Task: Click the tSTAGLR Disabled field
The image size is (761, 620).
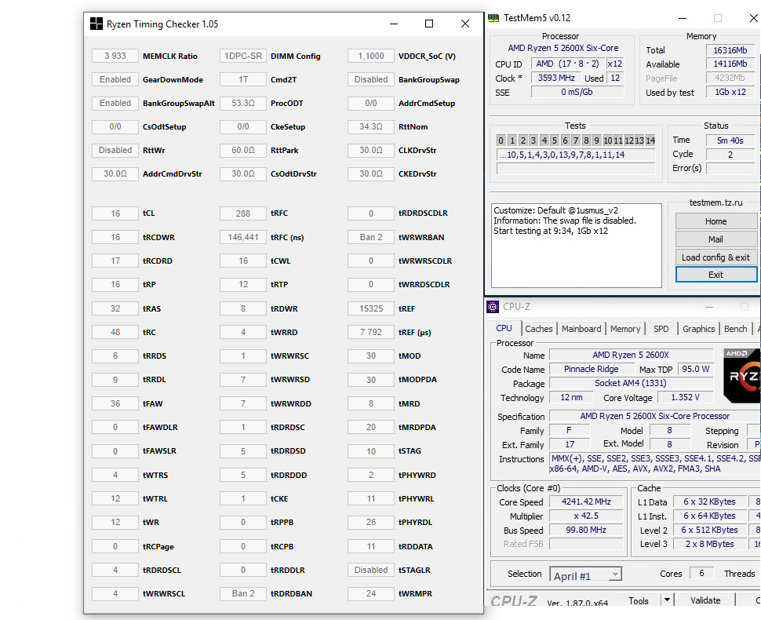Action: coord(371,570)
